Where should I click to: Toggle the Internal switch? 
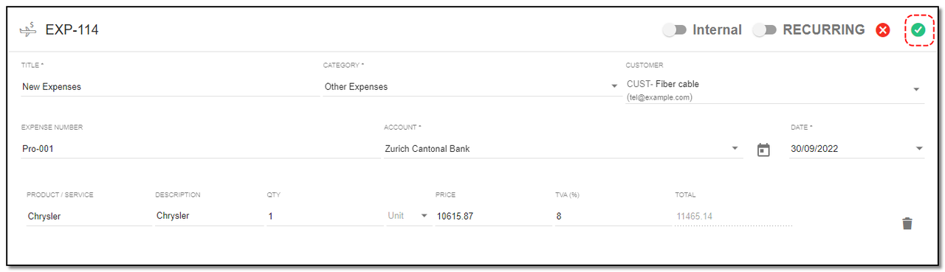(676, 30)
